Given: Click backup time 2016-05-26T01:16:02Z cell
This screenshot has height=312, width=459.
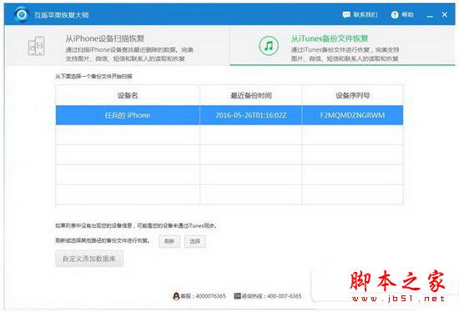Looking at the screenshot, I should click(x=251, y=115).
